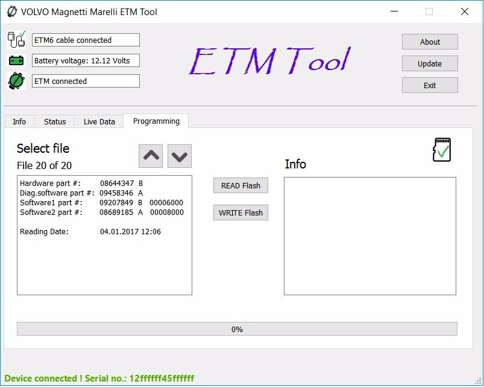The width and height of the screenshot is (484, 387).
Task: Click the Battery voltage text field
Action: click(85, 60)
